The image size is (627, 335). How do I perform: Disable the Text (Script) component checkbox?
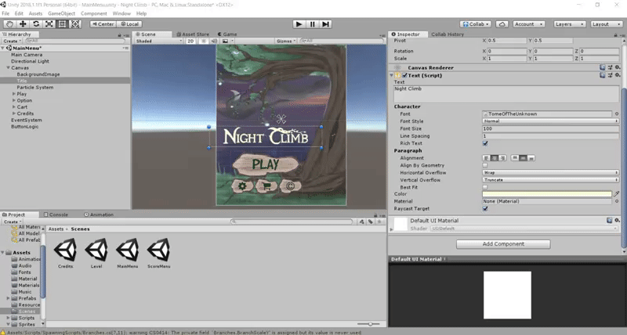point(404,75)
